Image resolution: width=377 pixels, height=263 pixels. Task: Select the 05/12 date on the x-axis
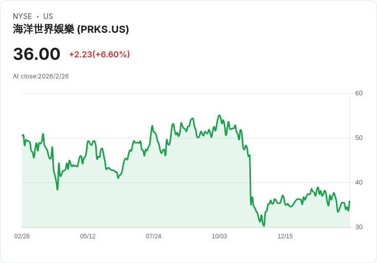point(88,236)
